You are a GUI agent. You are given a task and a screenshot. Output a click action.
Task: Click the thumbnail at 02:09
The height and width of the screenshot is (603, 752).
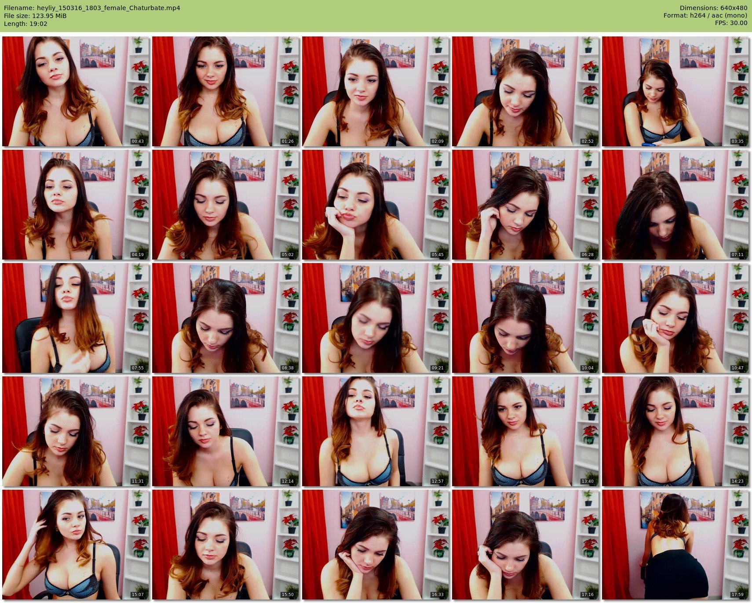[x=376, y=91]
